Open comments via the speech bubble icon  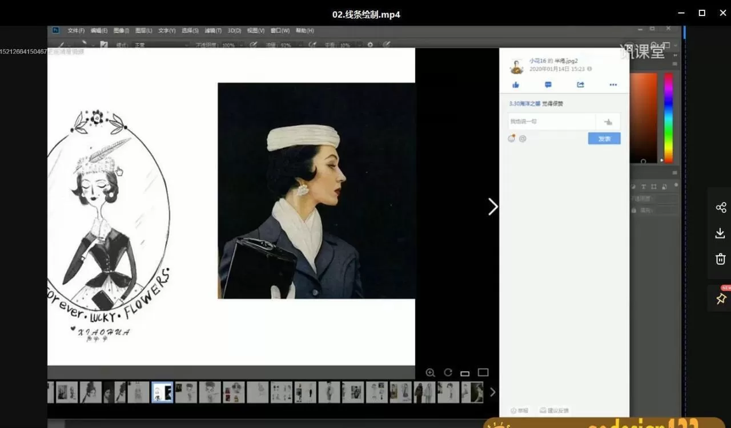[548, 85]
